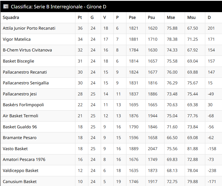Select Pallacanestro Senigallia in standings
Screen dimensions: 222x186
tap(26, 83)
